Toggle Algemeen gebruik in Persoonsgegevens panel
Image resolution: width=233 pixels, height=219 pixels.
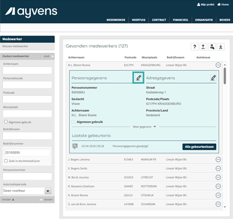point(73,122)
